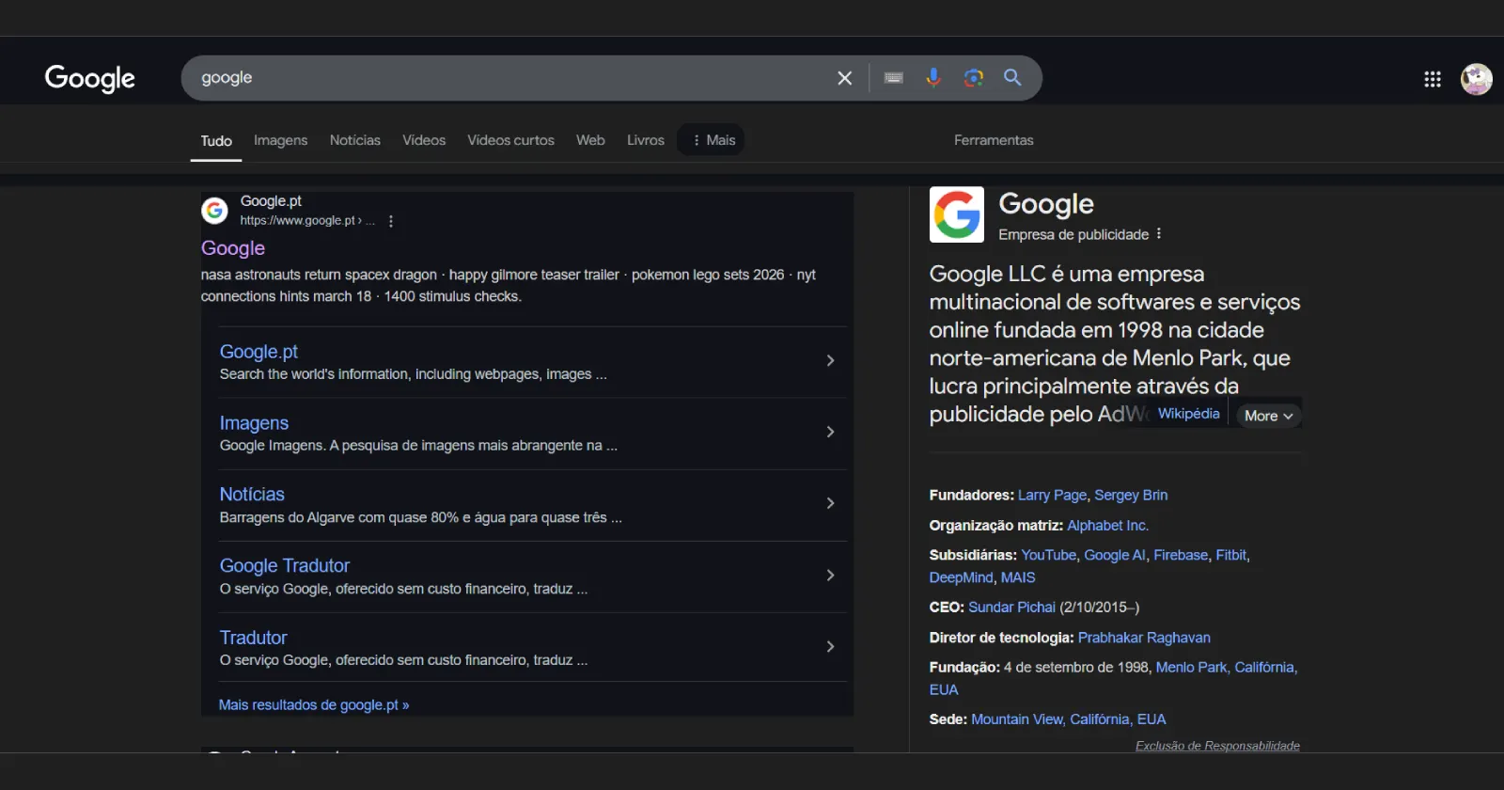This screenshot has width=1504, height=790.
Task: Open the account profile avatar
Action: pos(1476,79)
